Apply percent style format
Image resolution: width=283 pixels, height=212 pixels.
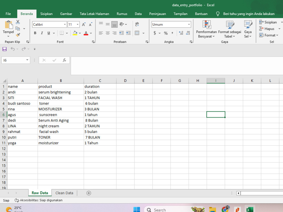tap(166, 33)
